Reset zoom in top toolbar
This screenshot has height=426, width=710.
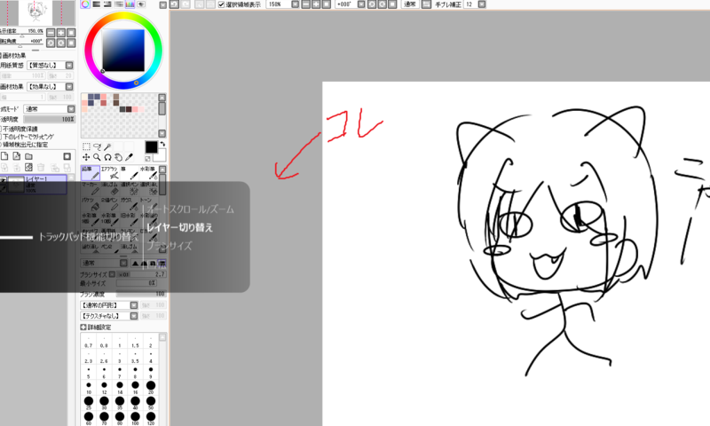coord(327,4)
